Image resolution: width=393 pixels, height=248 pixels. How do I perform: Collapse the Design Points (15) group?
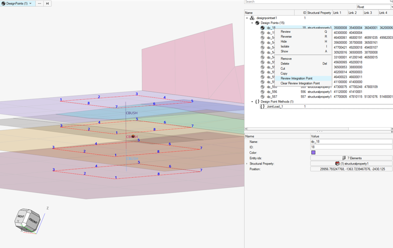[252, 23]
